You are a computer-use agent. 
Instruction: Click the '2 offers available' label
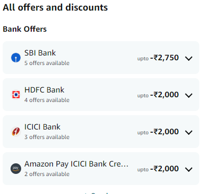tap(47, 174)
